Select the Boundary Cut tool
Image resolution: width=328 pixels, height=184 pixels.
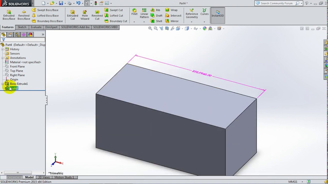116,21
